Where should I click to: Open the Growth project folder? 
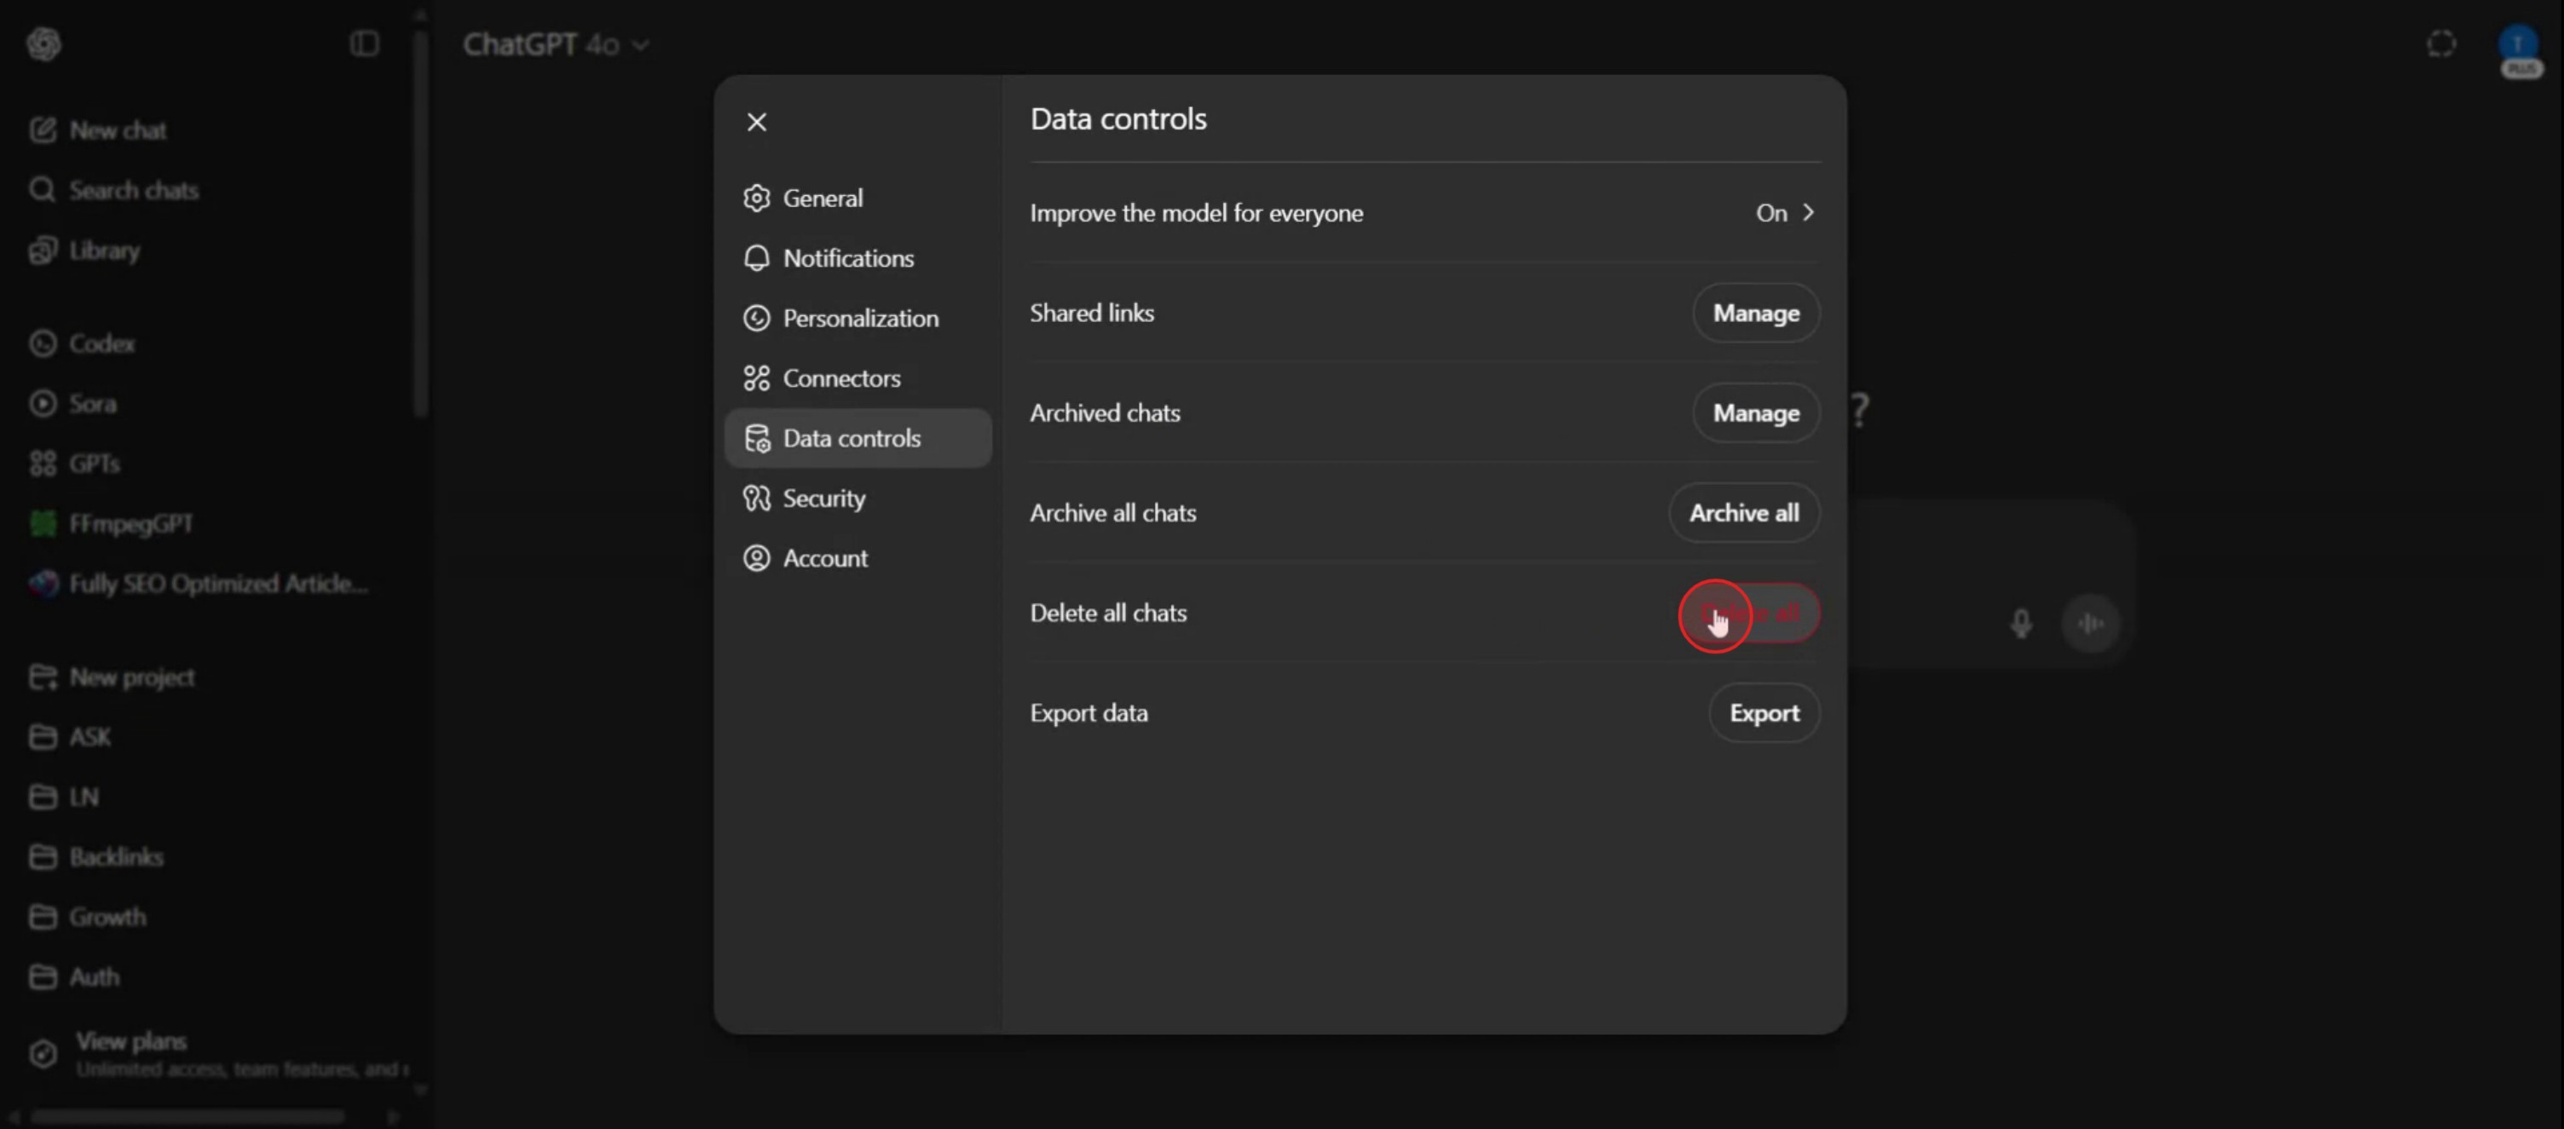click(209, 917)
